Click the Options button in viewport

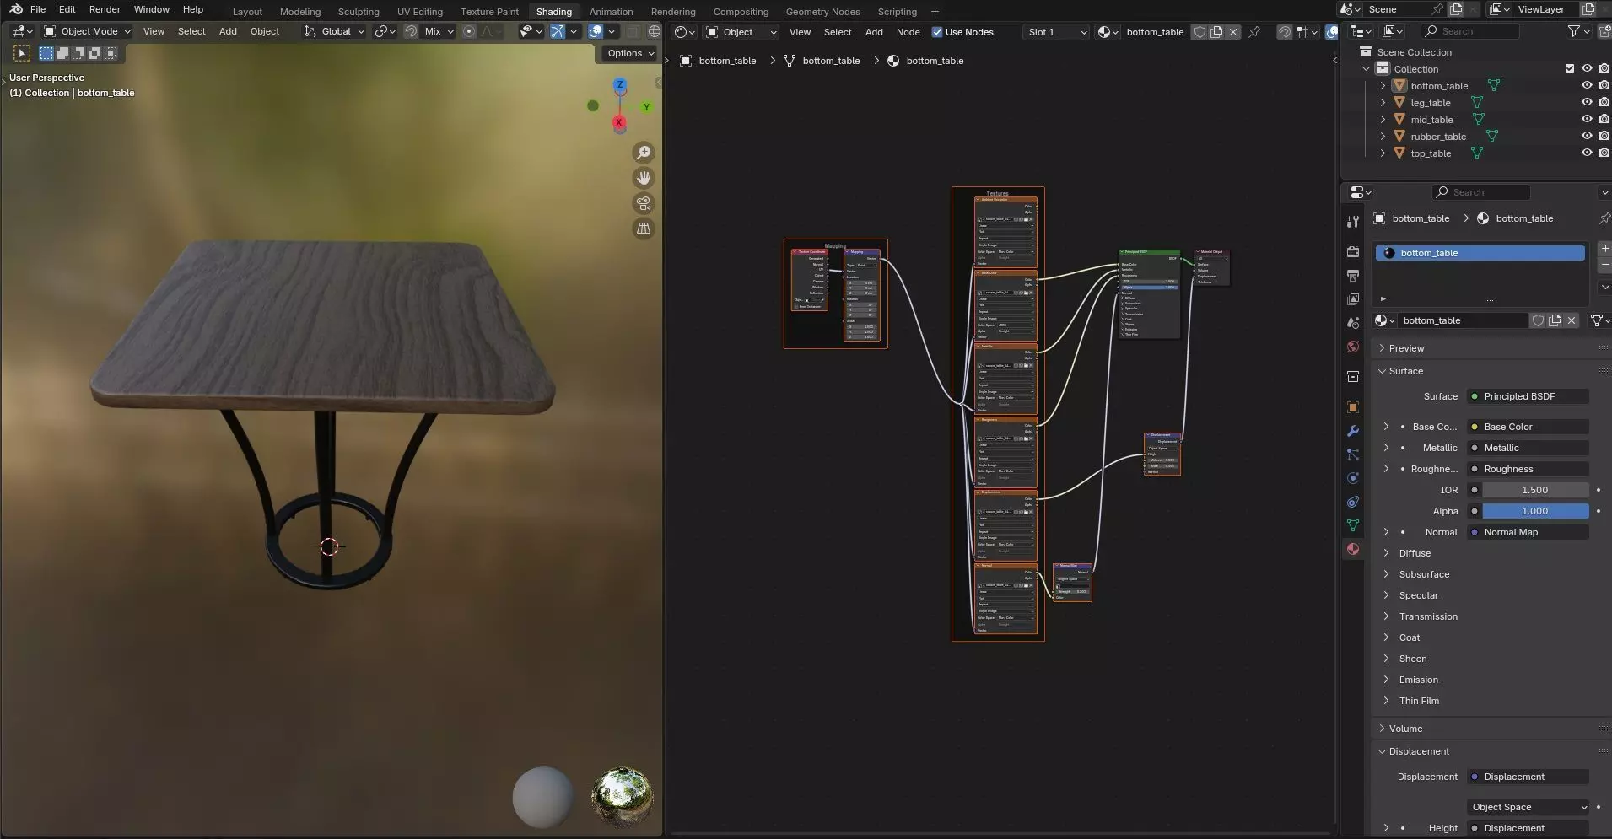[630, 53]
